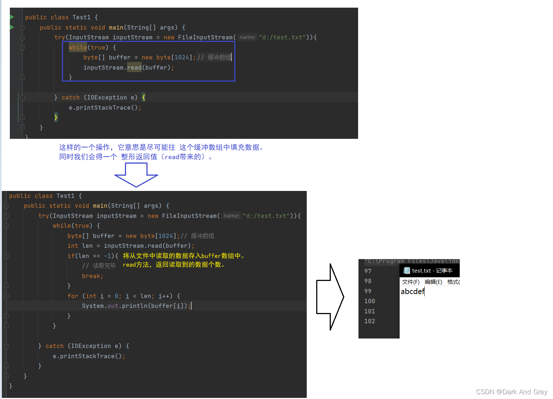Screen dimensions: 553x399
Task: Click e.printStackTrace() in lower code
Action: pos(89,356)
